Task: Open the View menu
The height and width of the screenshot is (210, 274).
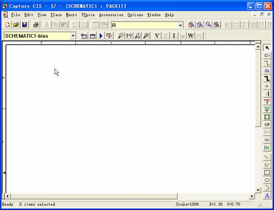Action: coord(42,15)
